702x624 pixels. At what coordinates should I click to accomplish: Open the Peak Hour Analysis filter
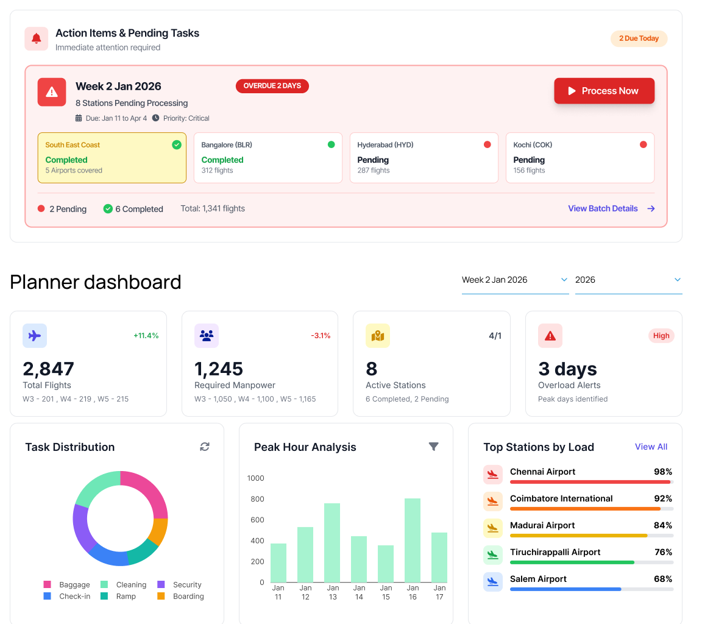[434, 447]
